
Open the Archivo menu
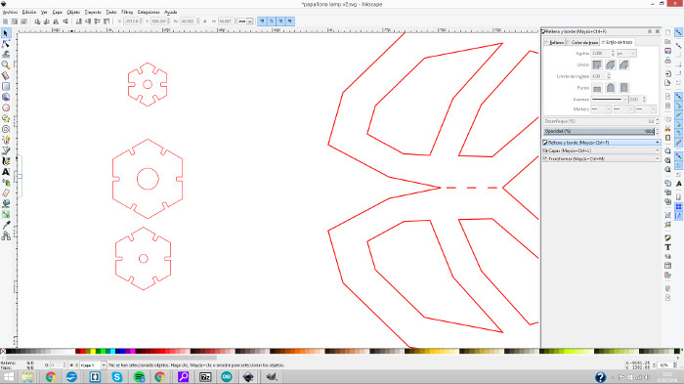tap(10, 13)
